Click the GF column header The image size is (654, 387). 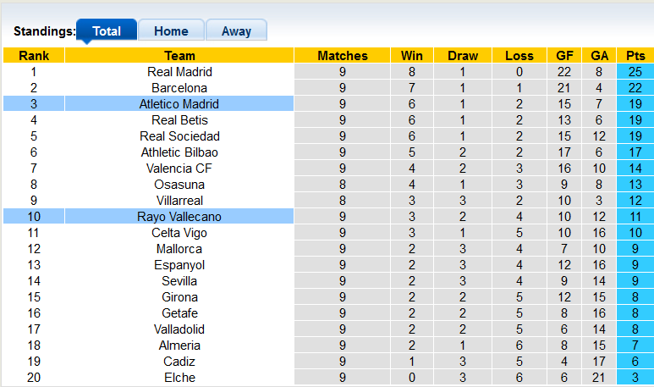(x=564, y=56)
